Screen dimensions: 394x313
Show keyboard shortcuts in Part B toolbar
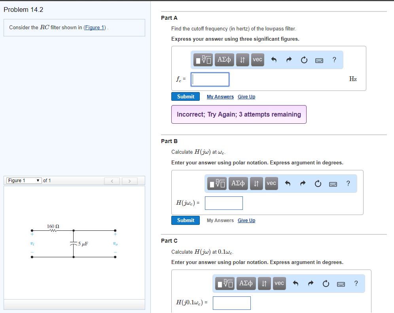(333, 184)
